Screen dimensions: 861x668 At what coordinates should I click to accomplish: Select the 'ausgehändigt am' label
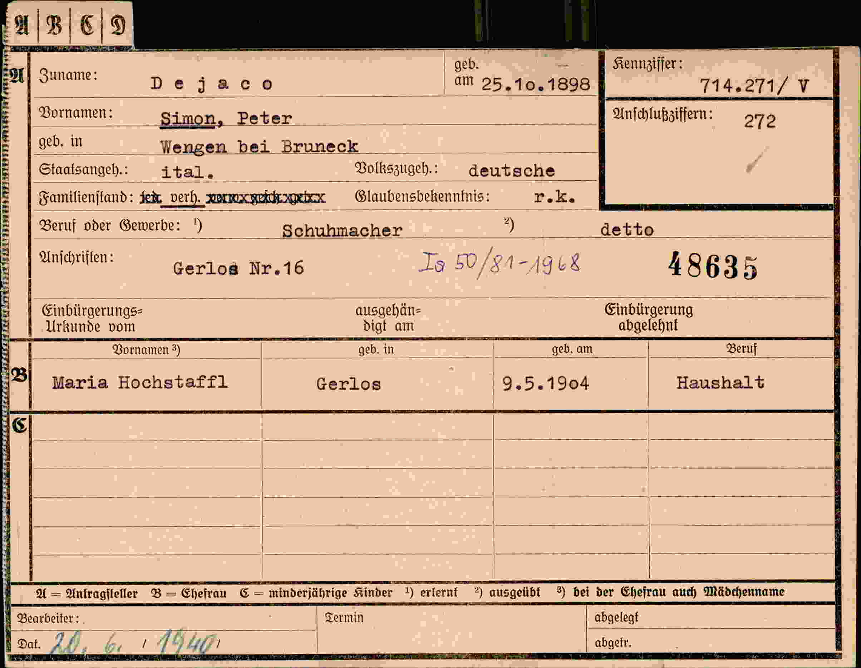pos(388,318)
